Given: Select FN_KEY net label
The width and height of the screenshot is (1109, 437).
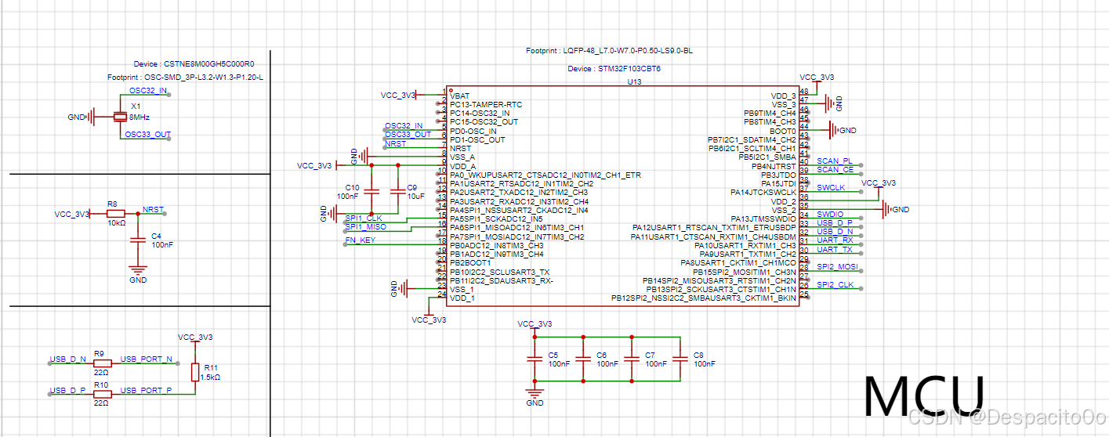Looking at the screenshot, I should 361,240.
